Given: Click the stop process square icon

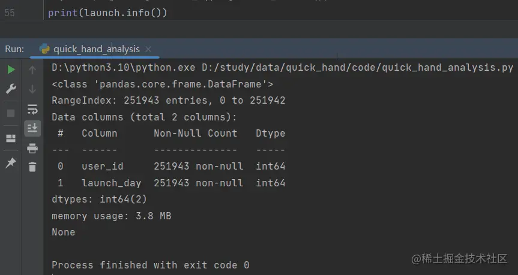Looking at the screenshot, I should pyautogui.click(x=11, y=113).
